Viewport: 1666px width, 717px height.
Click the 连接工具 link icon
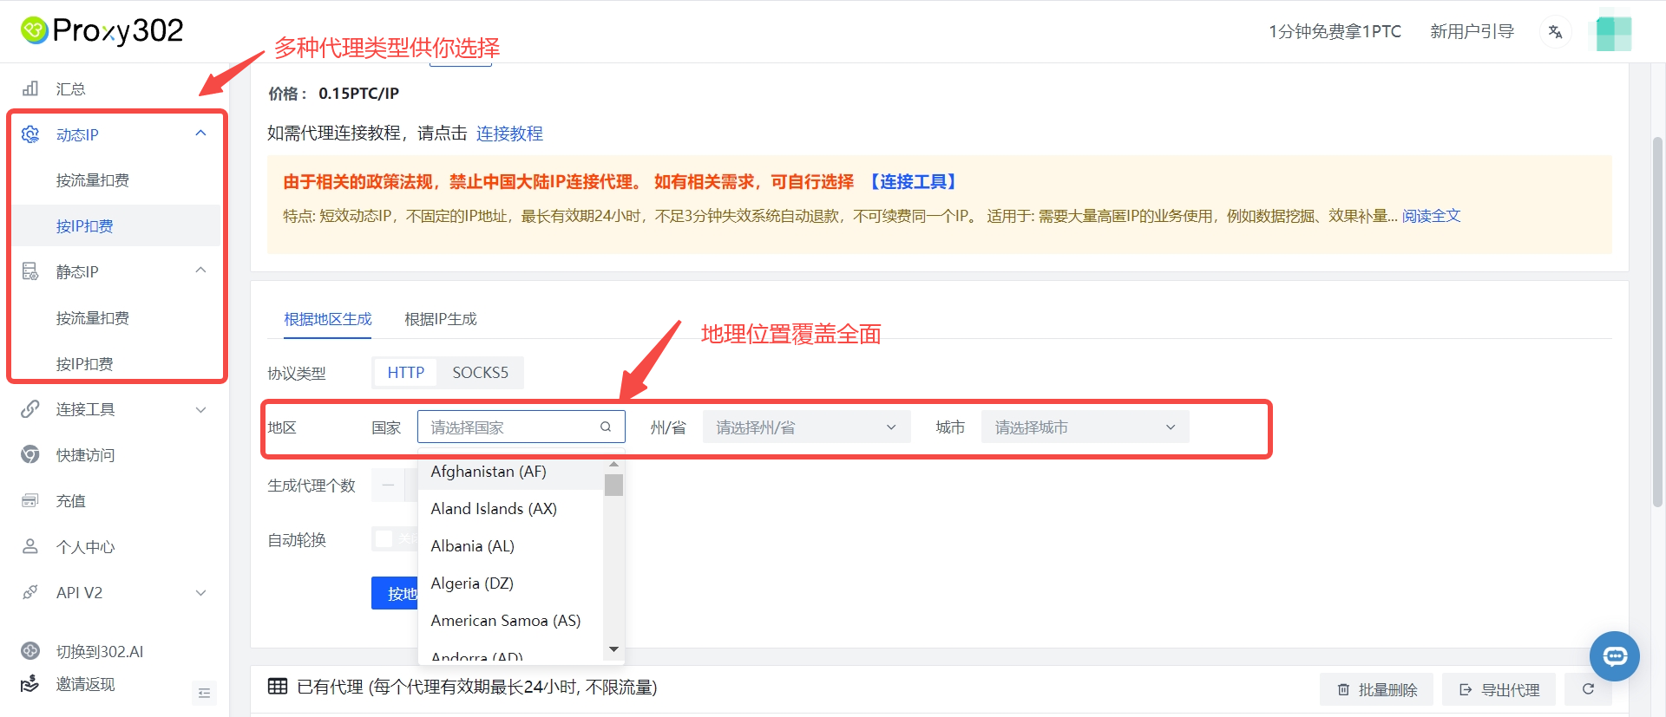pyautogui.click(x=30, y=408)
